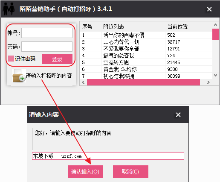Click the list's scroll down arrow

click(x=215, y=75)
